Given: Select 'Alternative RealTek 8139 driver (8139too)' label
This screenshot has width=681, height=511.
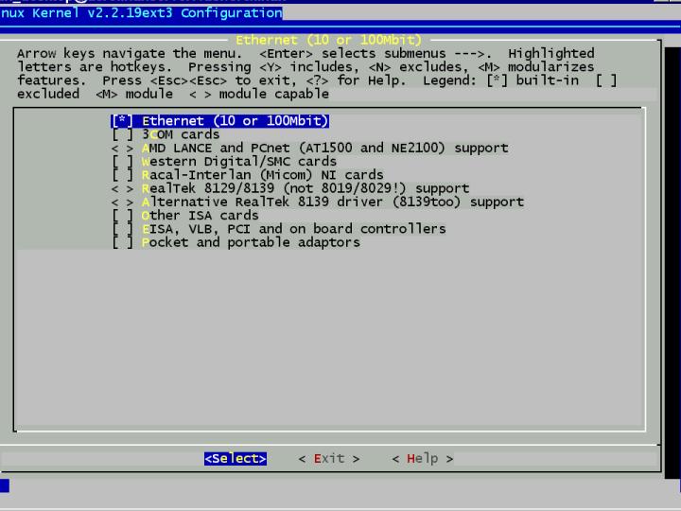Looking at the screenshot, I should [333, 202].
